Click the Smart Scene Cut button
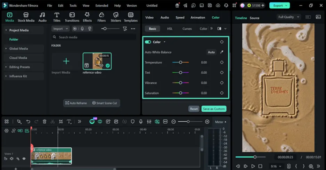Screen dimensions: 326x170 click(105, 103)
